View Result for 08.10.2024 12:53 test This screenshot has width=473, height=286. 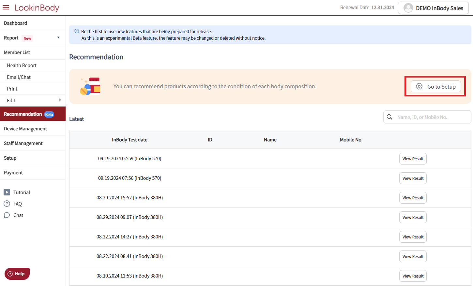point(413,276)
